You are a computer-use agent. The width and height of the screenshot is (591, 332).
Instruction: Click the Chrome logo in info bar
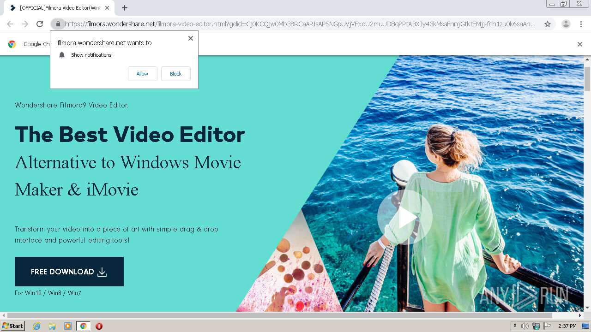point(12,44)
